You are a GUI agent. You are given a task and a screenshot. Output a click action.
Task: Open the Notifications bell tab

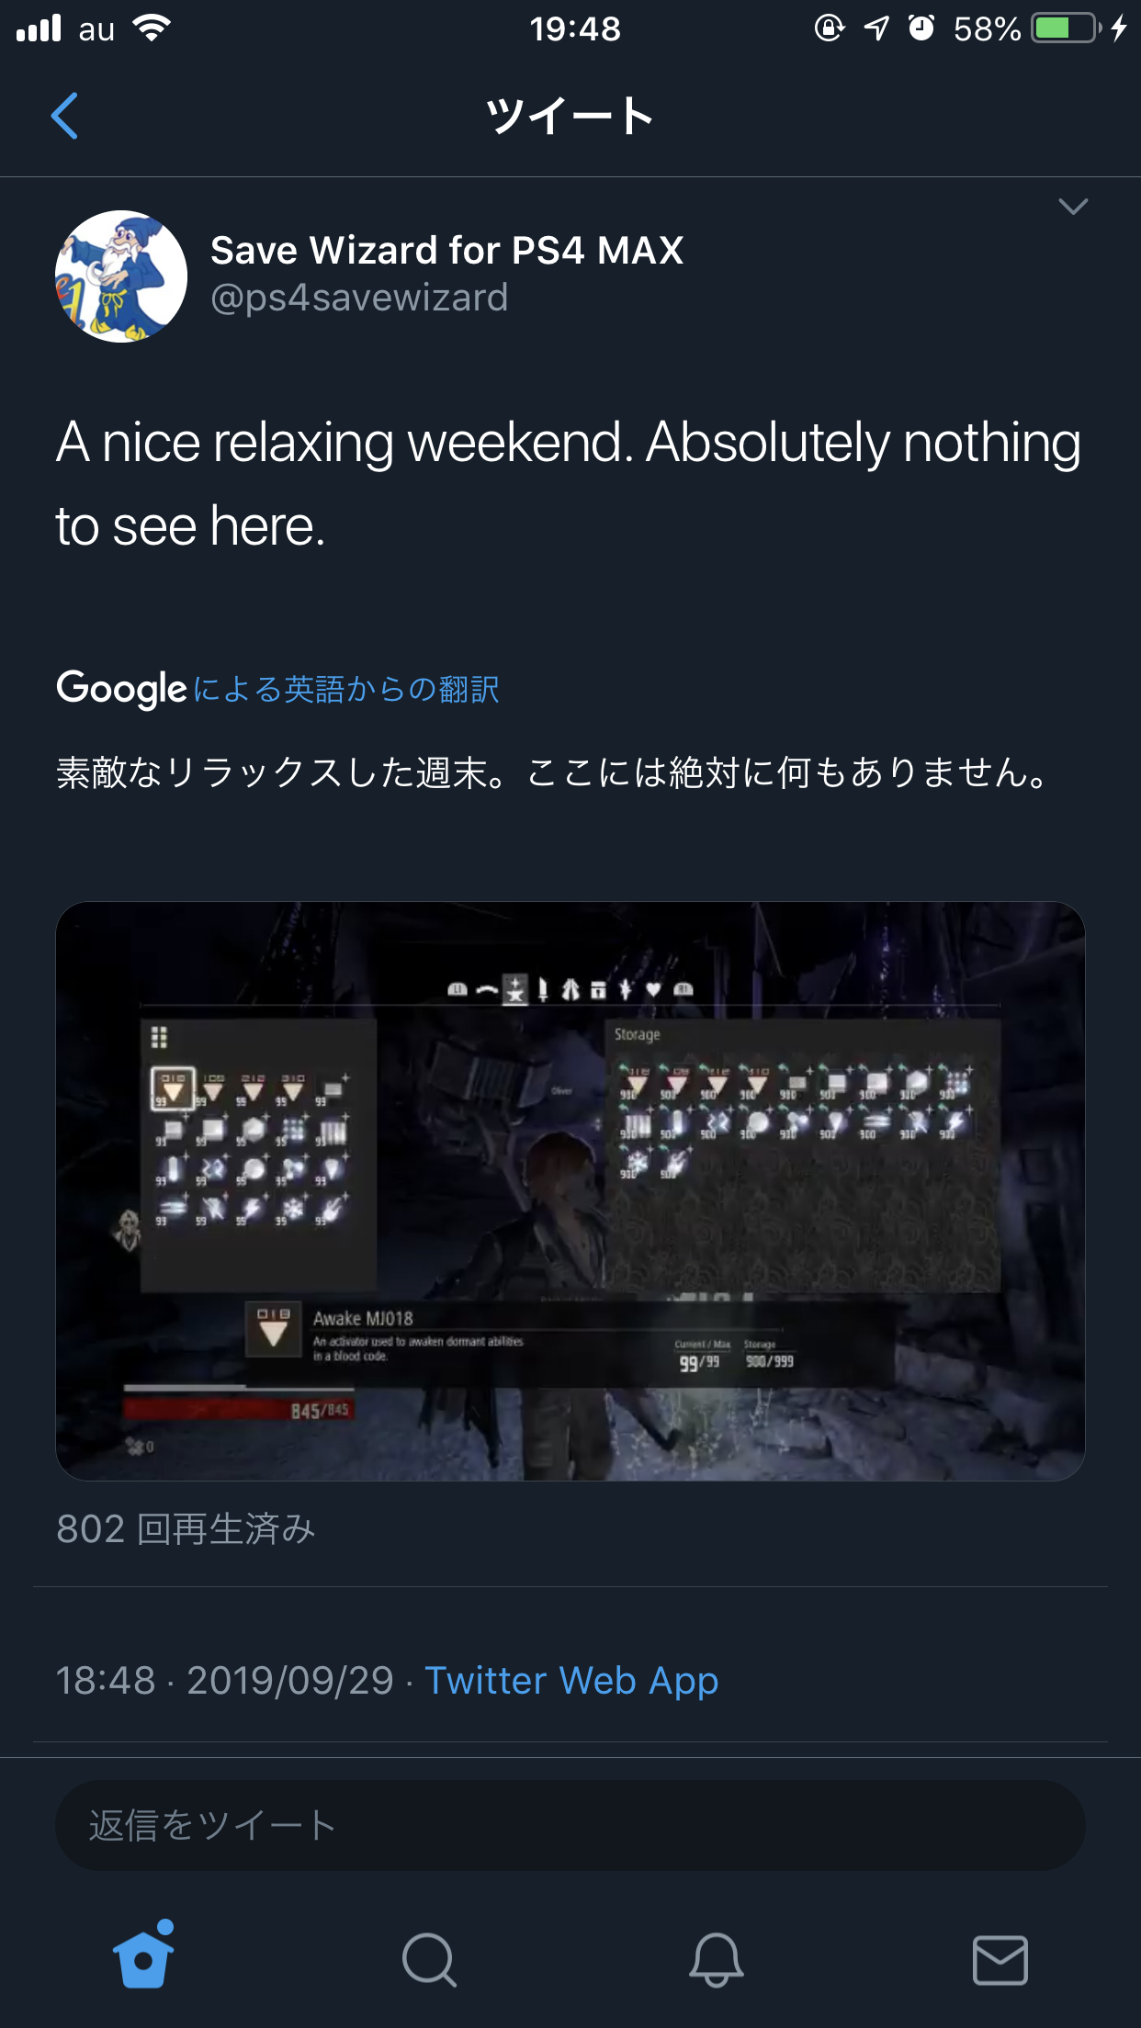[x=716, y=1960]
